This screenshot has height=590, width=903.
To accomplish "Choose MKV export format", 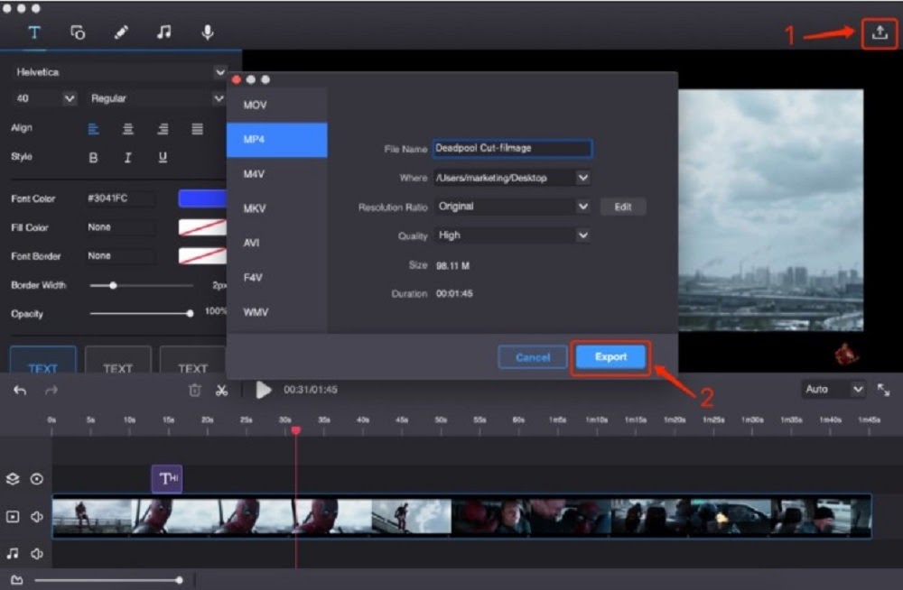I will point(277,208).
